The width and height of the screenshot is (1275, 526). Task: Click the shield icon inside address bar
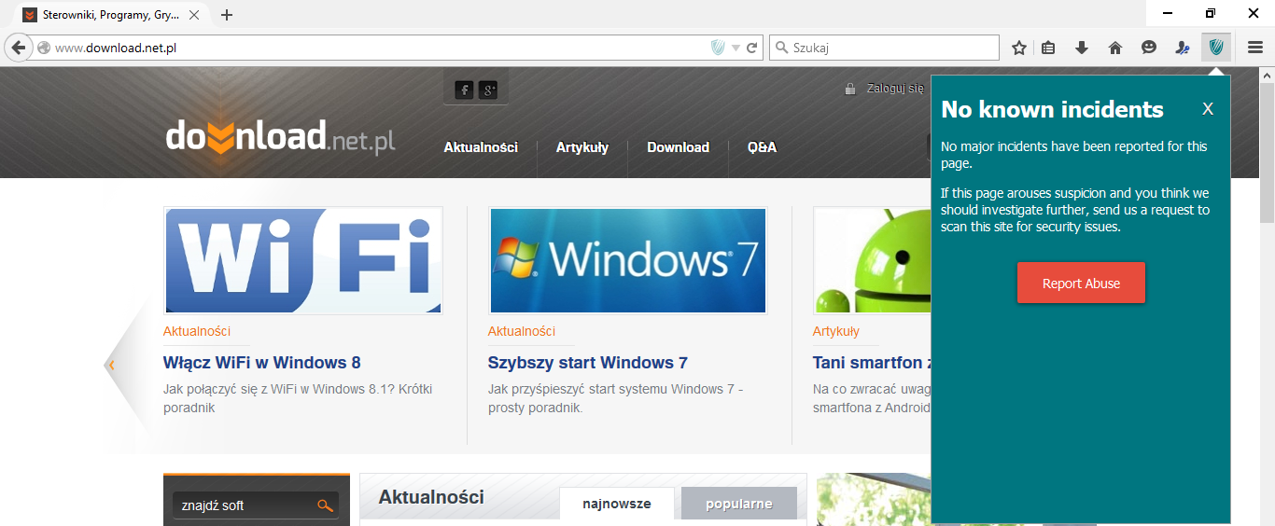coord(717,48)
